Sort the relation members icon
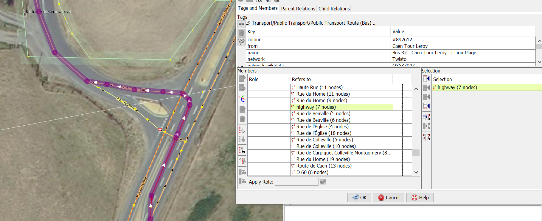The width and height of the screenshot is (542, 221). coord(242,99)
